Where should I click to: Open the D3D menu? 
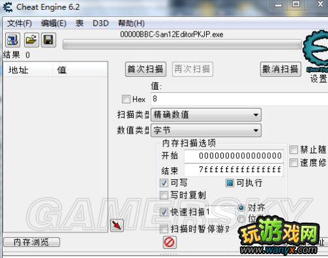coord(100,24)
